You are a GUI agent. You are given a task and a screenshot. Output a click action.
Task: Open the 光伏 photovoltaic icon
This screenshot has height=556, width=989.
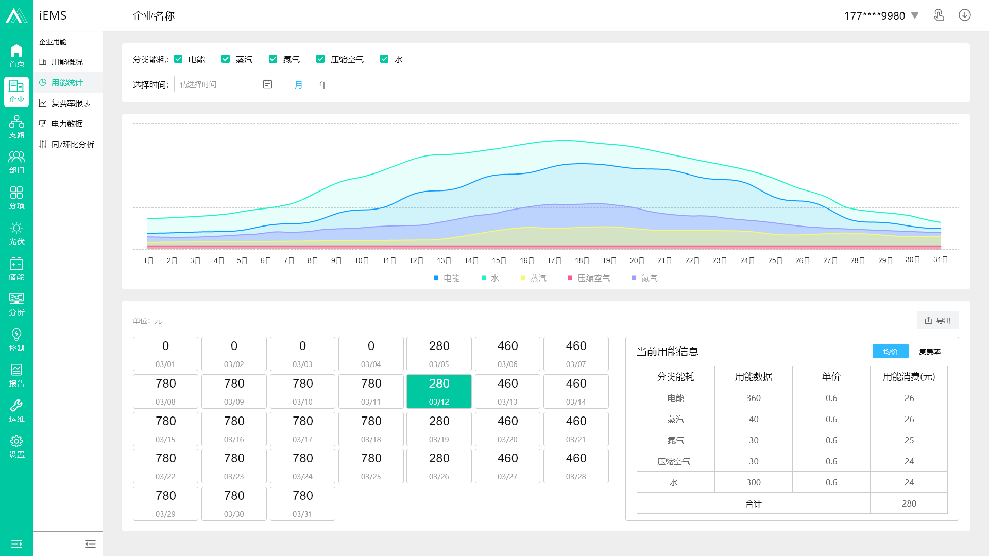tap(16, 233)
